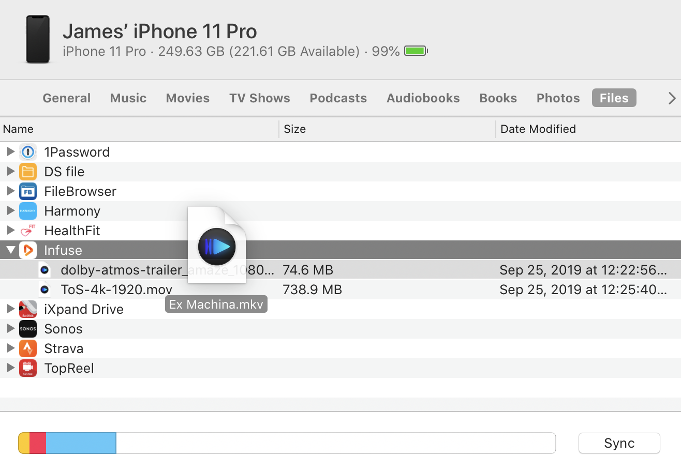
Task: Click the iPhone 11 Pro device image
Action: click(x=38, y=39)
